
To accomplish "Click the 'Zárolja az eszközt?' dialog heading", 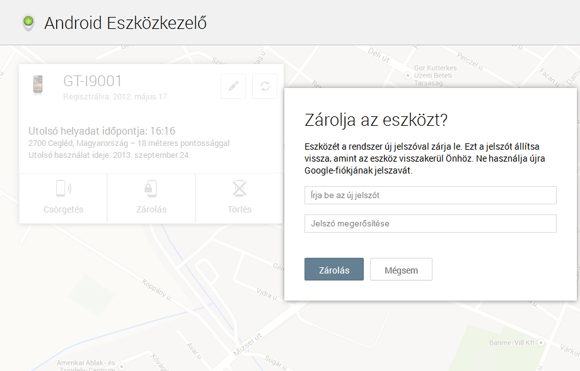I will [376, 120].
